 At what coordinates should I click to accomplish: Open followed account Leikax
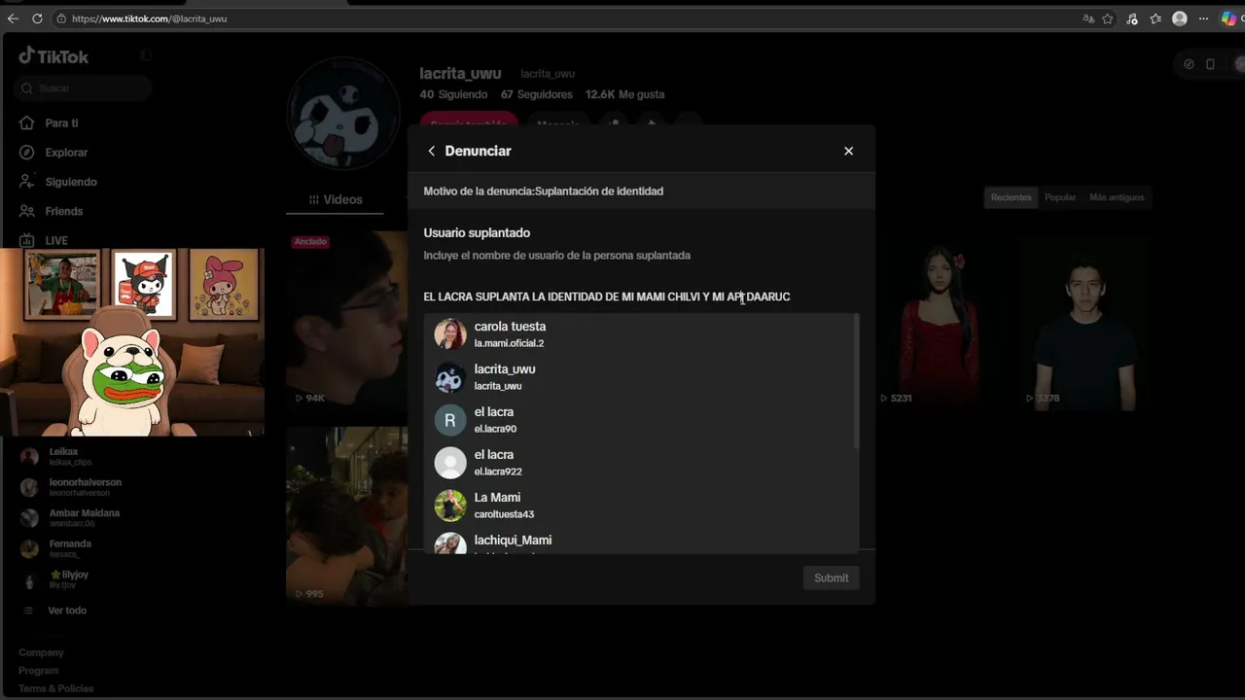click(x=70, y=457)
